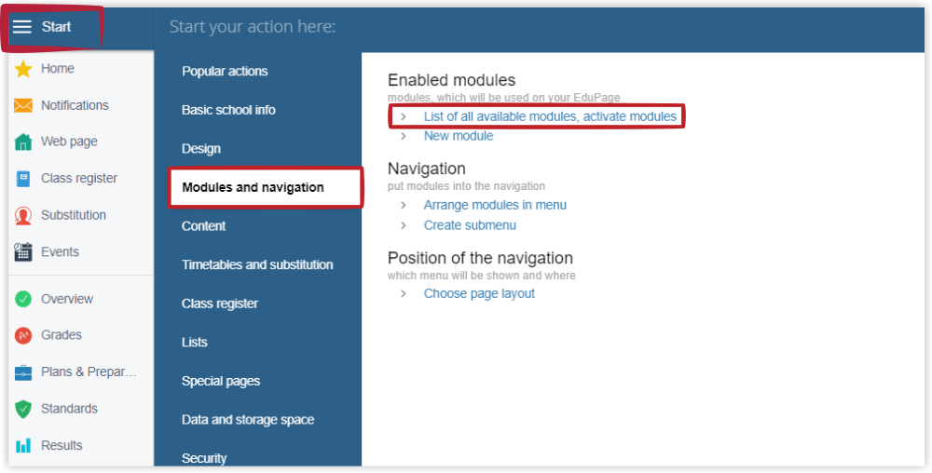The height and width of the screenshot is (473, 932).
Task: Click the hamburger Start menu icon
Action: pyautogui.click(x=22, y=27)
